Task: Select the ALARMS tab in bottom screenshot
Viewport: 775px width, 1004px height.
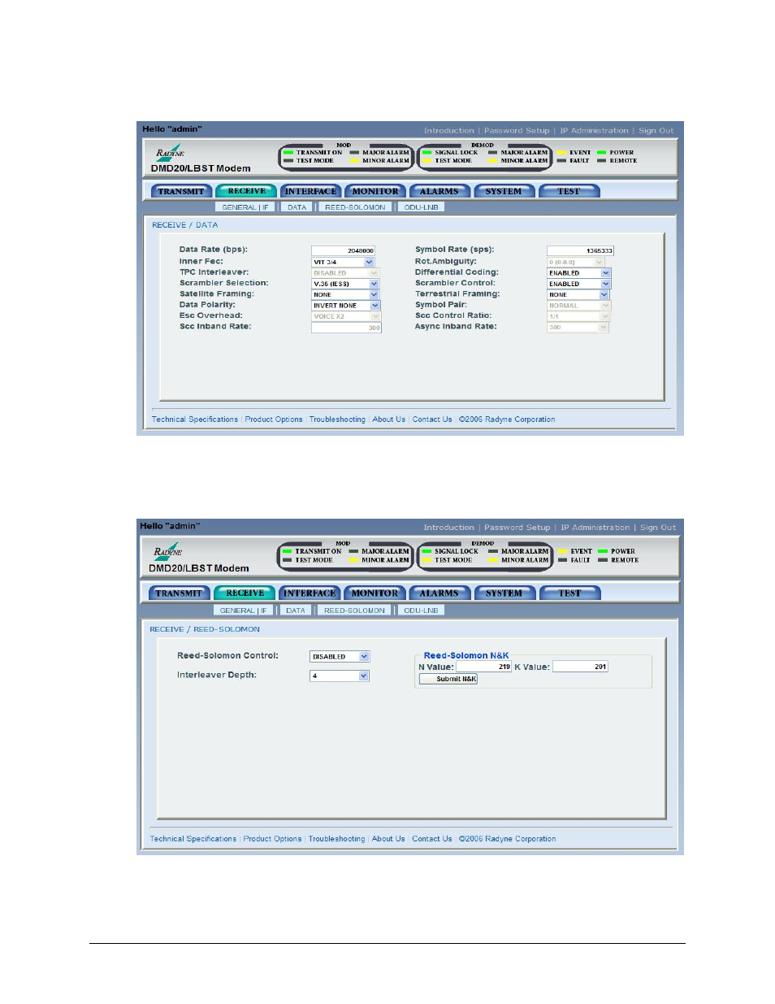Action: point(439,593)
